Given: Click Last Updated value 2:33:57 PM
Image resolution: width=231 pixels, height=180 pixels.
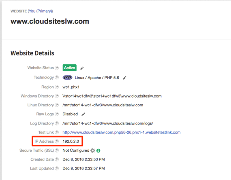Looking at the screenshot, I should tap(83, 168).
